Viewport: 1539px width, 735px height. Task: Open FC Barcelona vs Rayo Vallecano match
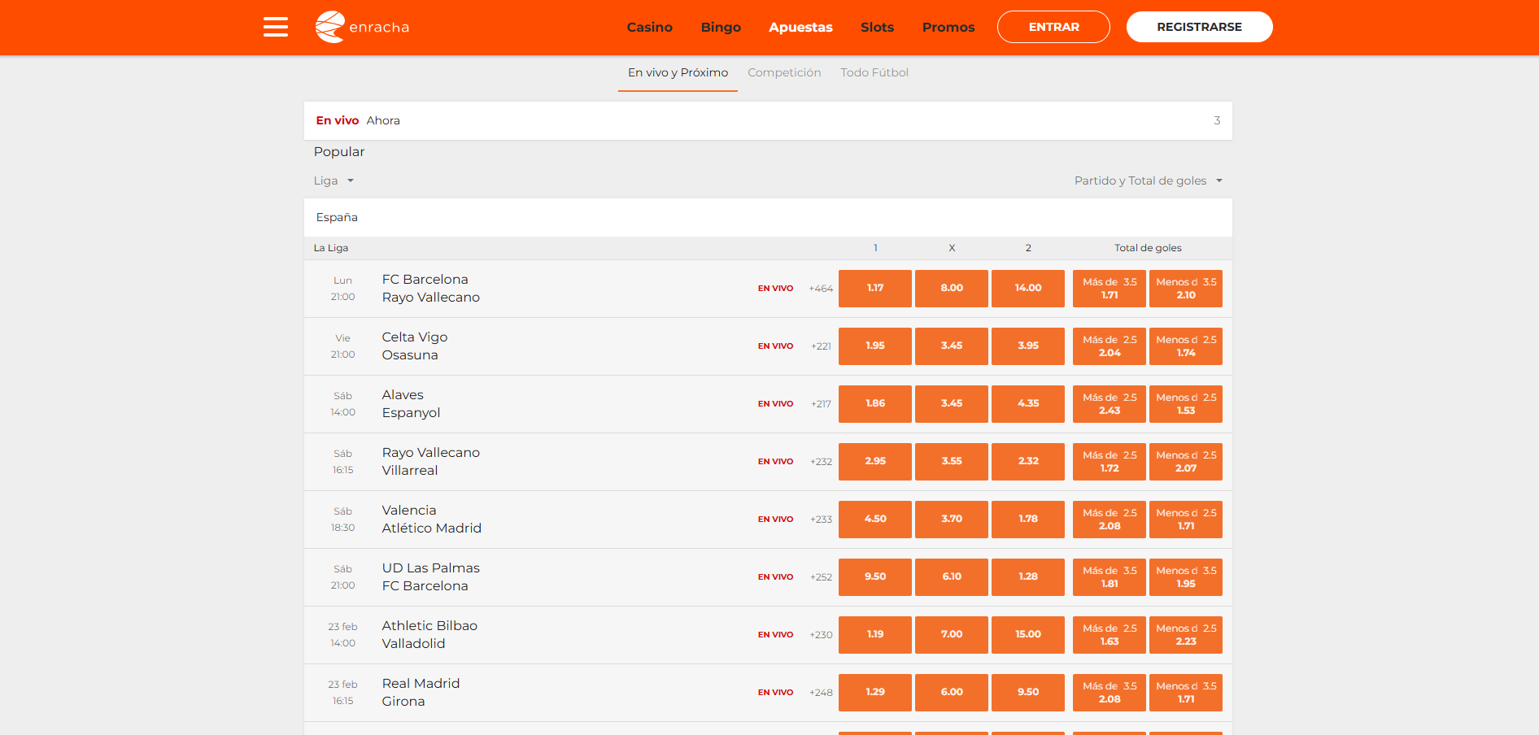pyautogui.click(x=431, y=288)
